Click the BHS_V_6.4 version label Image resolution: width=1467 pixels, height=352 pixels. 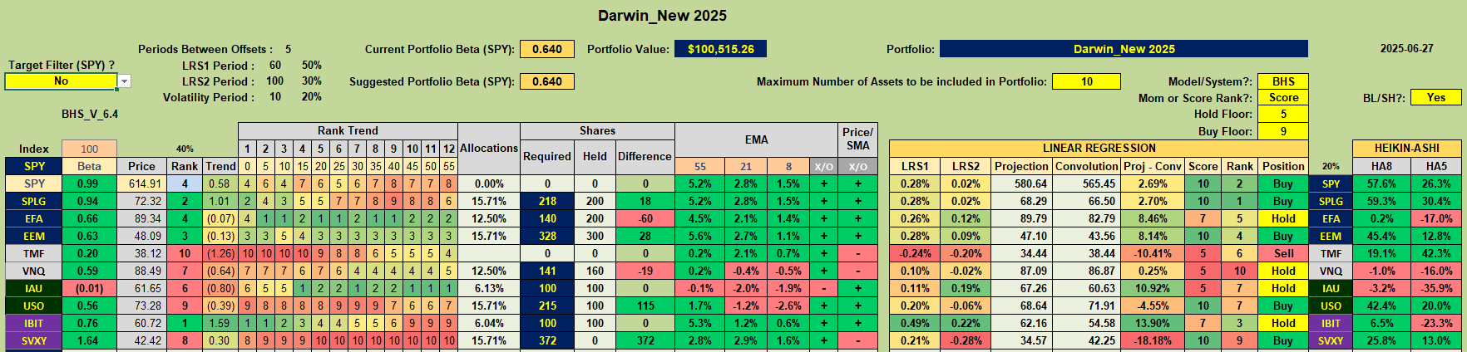tap(90, 114)
